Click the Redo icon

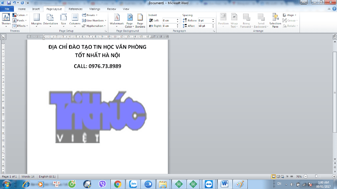(22, 3)
